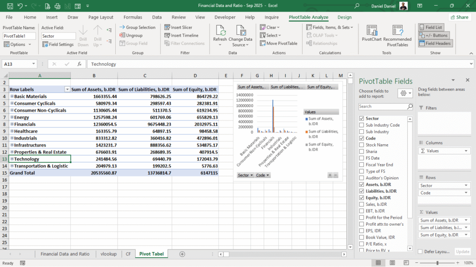Open the Formulas ribbon tab
This screenshot has height=267, width=476.
tap(133, 17)
